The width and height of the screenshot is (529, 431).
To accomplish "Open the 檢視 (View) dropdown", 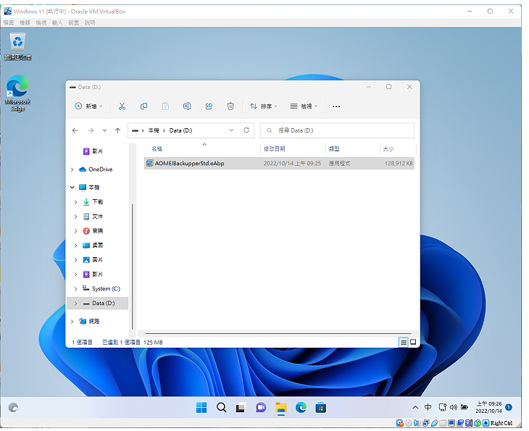I will tap(304, 106).
